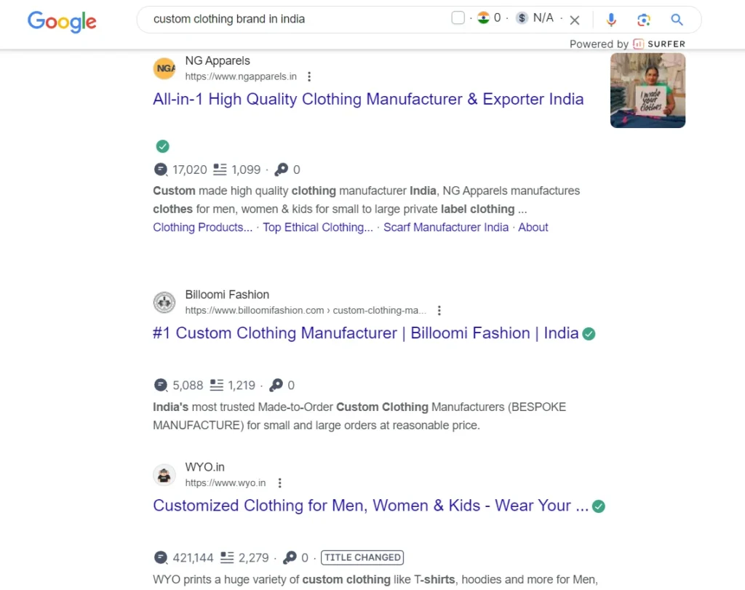Viewport: 745px width, 590px height.
Task: Open Scarf Manufacturer India sitelink
Action: pos(446,228)
